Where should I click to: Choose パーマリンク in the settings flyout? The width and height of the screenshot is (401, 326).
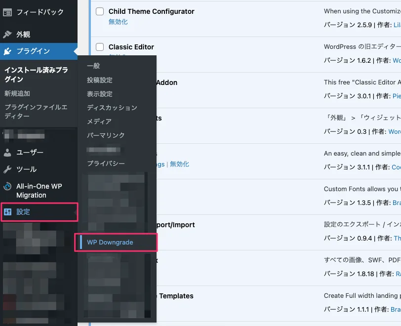pyautogui.click(x=106, y=135)
